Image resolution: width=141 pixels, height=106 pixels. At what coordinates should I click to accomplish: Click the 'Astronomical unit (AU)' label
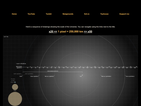click(x=53, y=71)
